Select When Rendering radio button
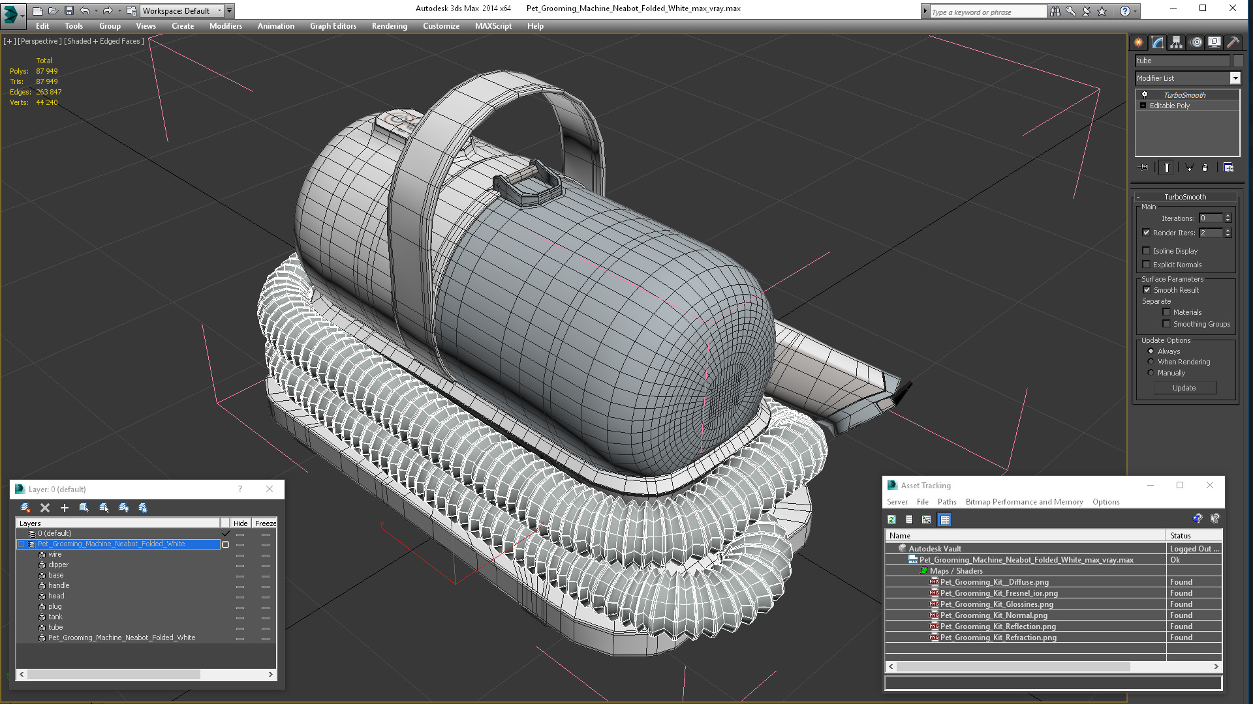Screen dimensions: 1253x704 click(1151, 362)
